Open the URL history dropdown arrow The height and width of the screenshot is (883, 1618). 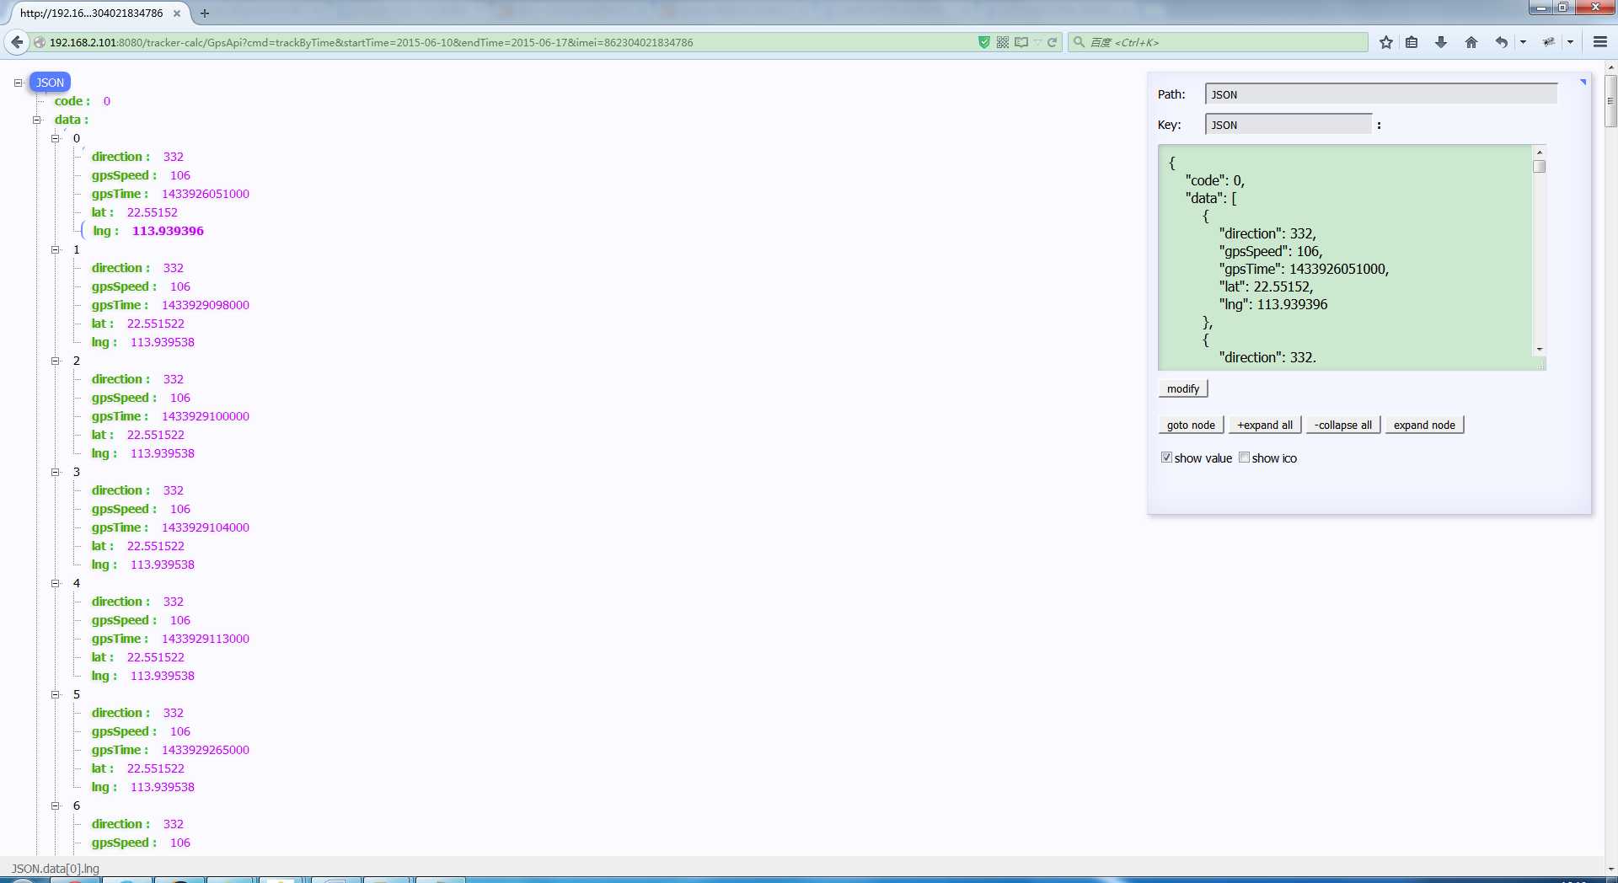point(1037,42)
